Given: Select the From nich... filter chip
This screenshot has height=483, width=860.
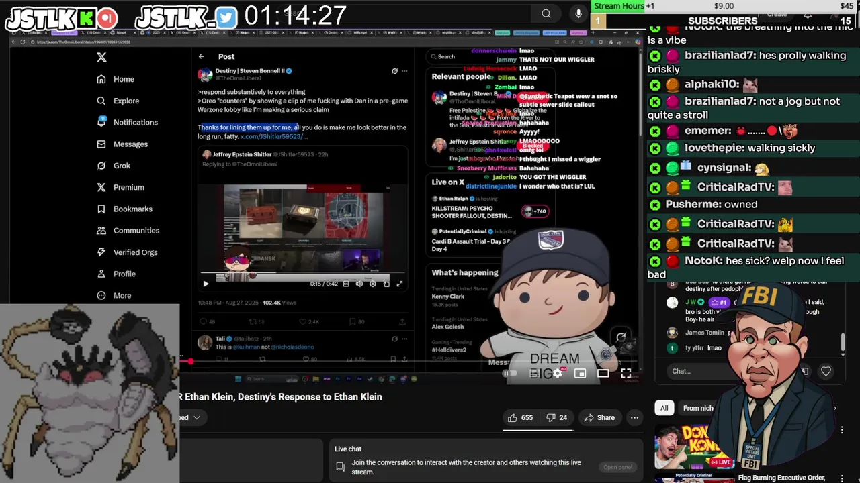Looking at the screenshot, I should coord(698,408).
